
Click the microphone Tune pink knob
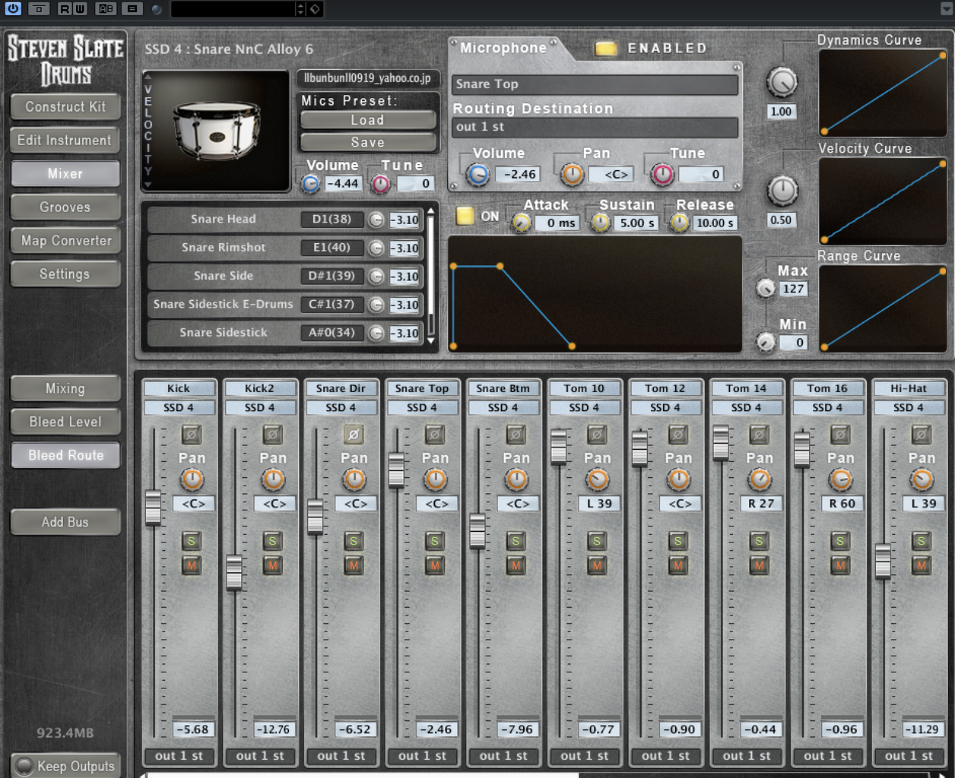click(663, 175)
